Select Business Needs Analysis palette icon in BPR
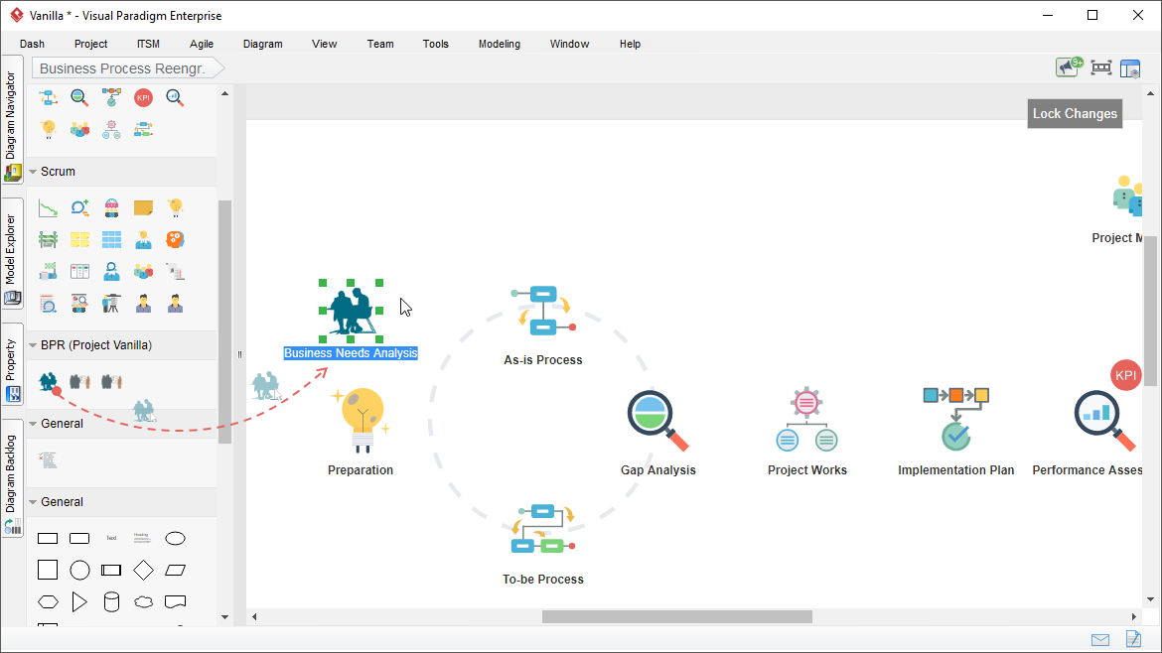This screenshot has height=653, width=1162. point(49,382)
